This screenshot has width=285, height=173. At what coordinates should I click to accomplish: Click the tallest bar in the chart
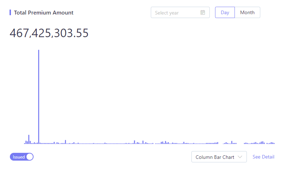39,97
